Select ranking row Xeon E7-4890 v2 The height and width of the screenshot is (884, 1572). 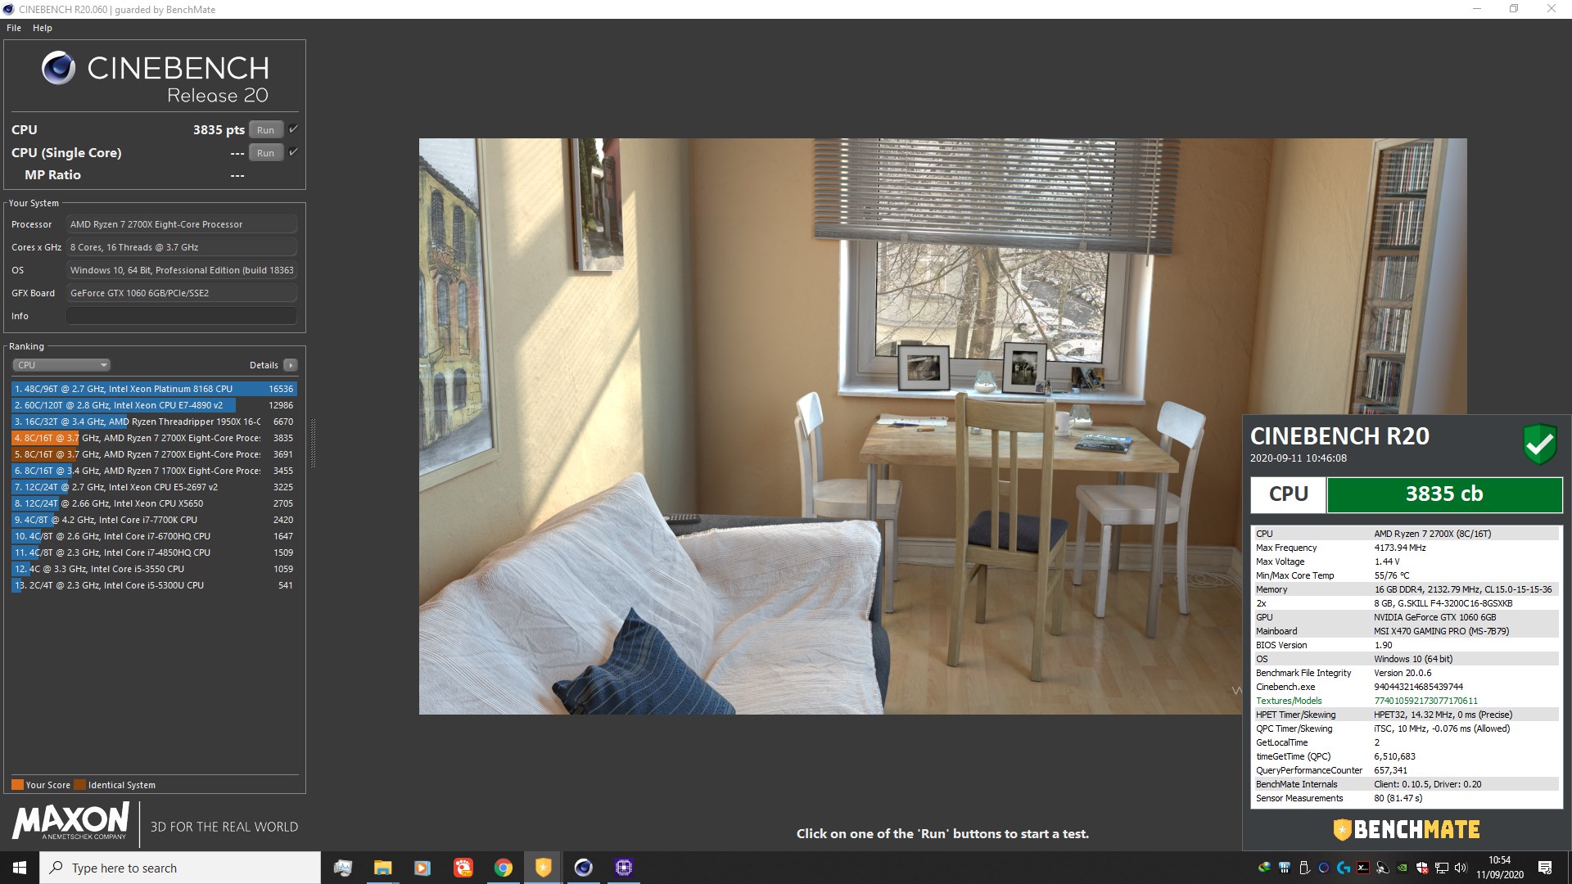pyautogui.click(x=154, y=405)
